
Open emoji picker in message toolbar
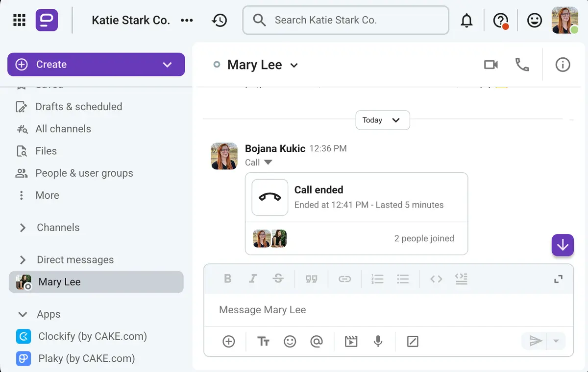click(290, 341)
